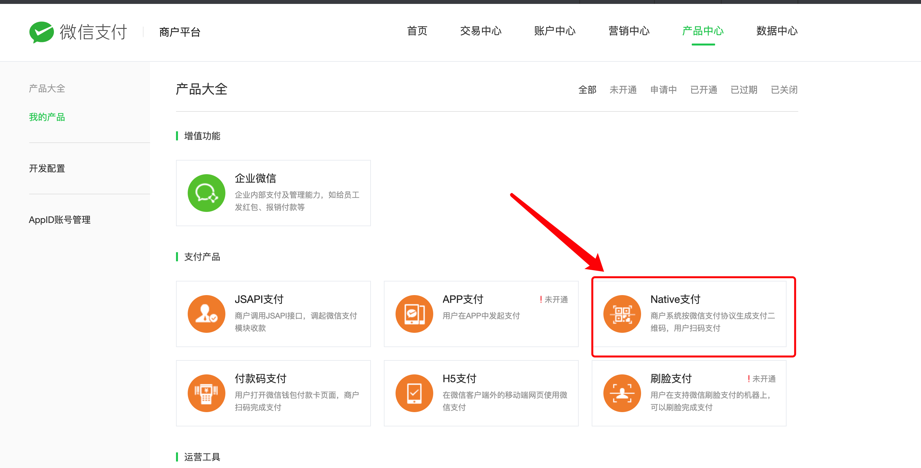Click the H5支付 orange phone icon

tap(414, 393)
